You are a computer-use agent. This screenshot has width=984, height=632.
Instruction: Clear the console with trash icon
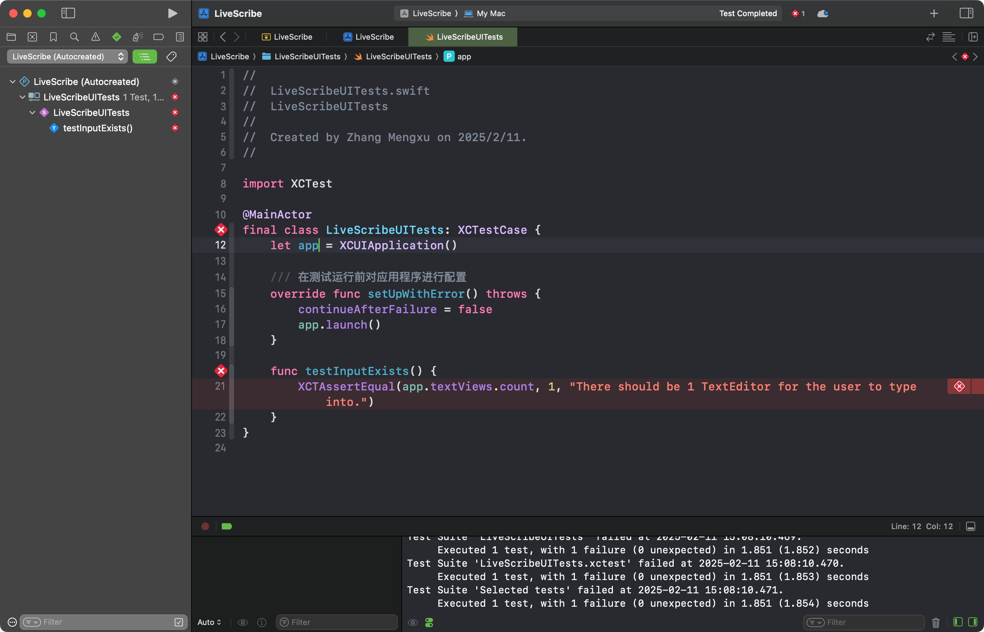pos(936,622)
